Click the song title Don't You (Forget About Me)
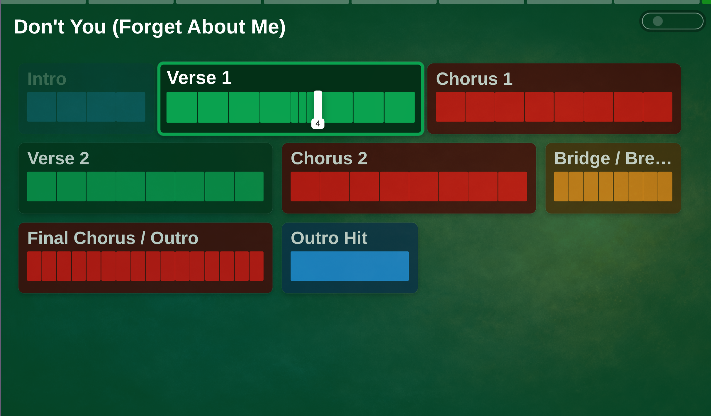This screenshot has width=711, height=416. (150, 27)
